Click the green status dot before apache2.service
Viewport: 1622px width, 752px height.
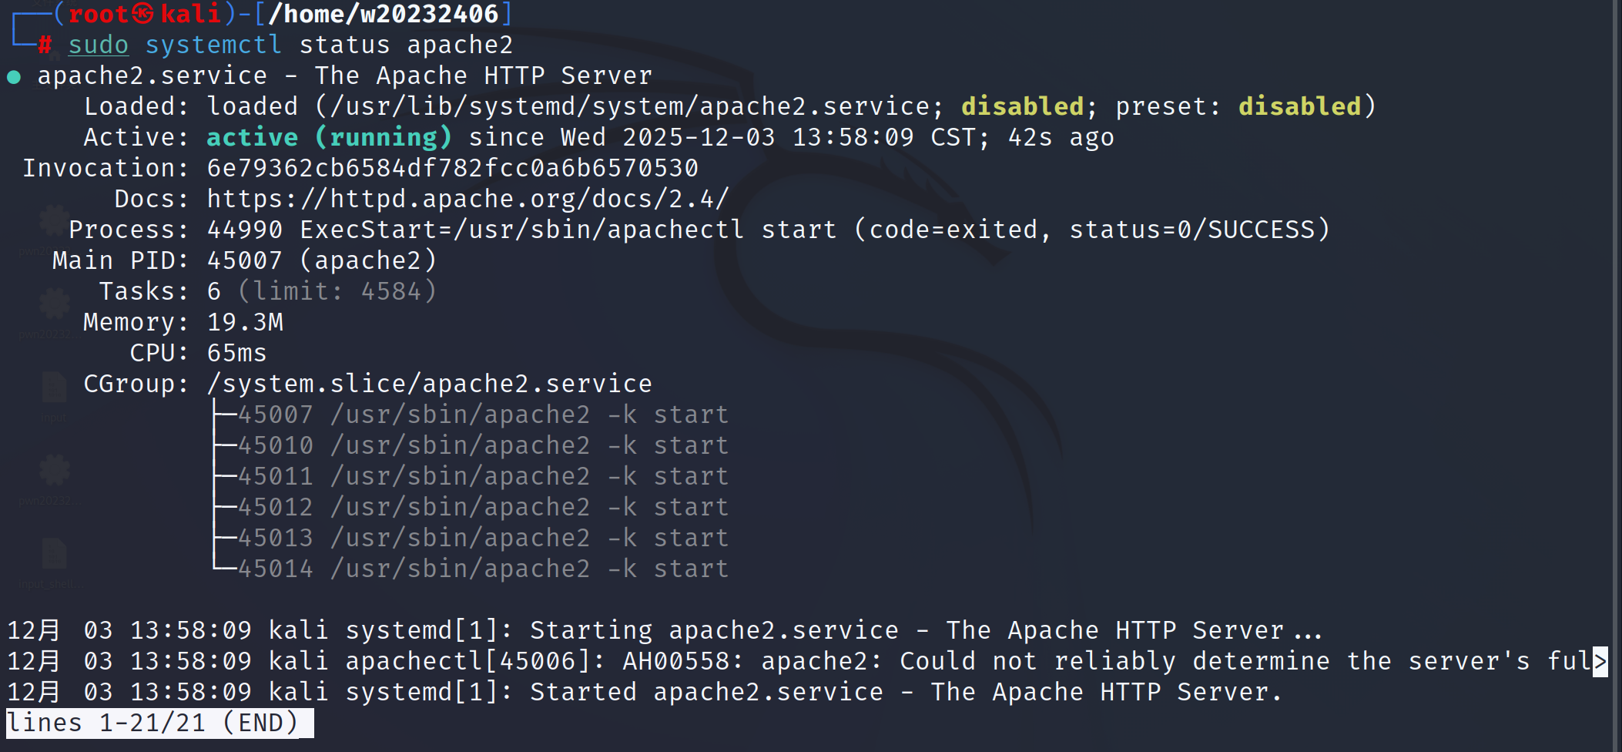[14, 77]
